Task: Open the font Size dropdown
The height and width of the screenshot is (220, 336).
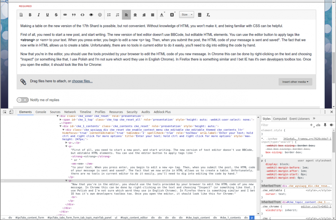Action: pos(186,14)
